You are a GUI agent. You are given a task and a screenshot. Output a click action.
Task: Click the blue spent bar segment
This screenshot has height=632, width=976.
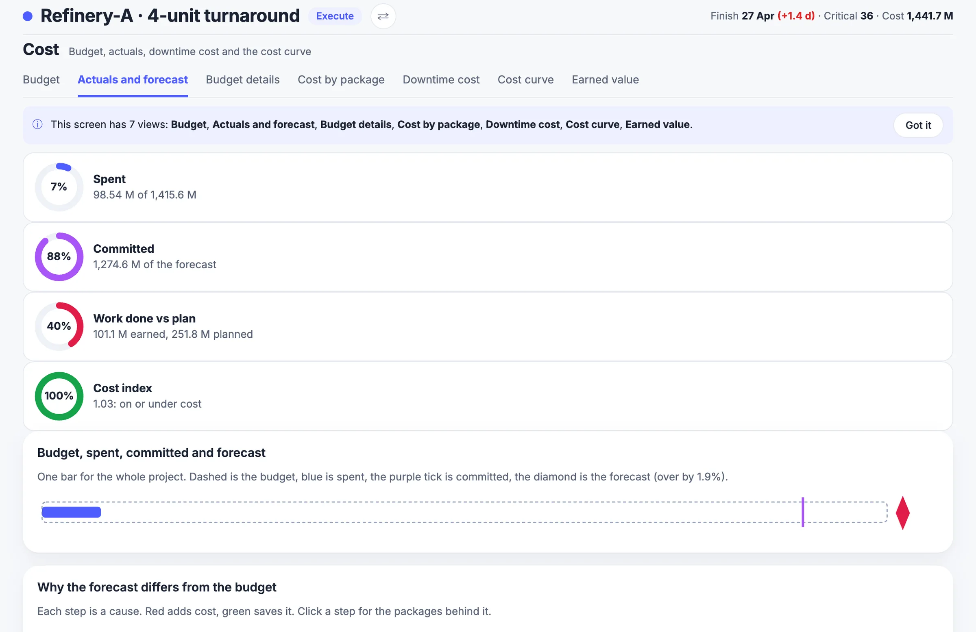pos(71,512)
